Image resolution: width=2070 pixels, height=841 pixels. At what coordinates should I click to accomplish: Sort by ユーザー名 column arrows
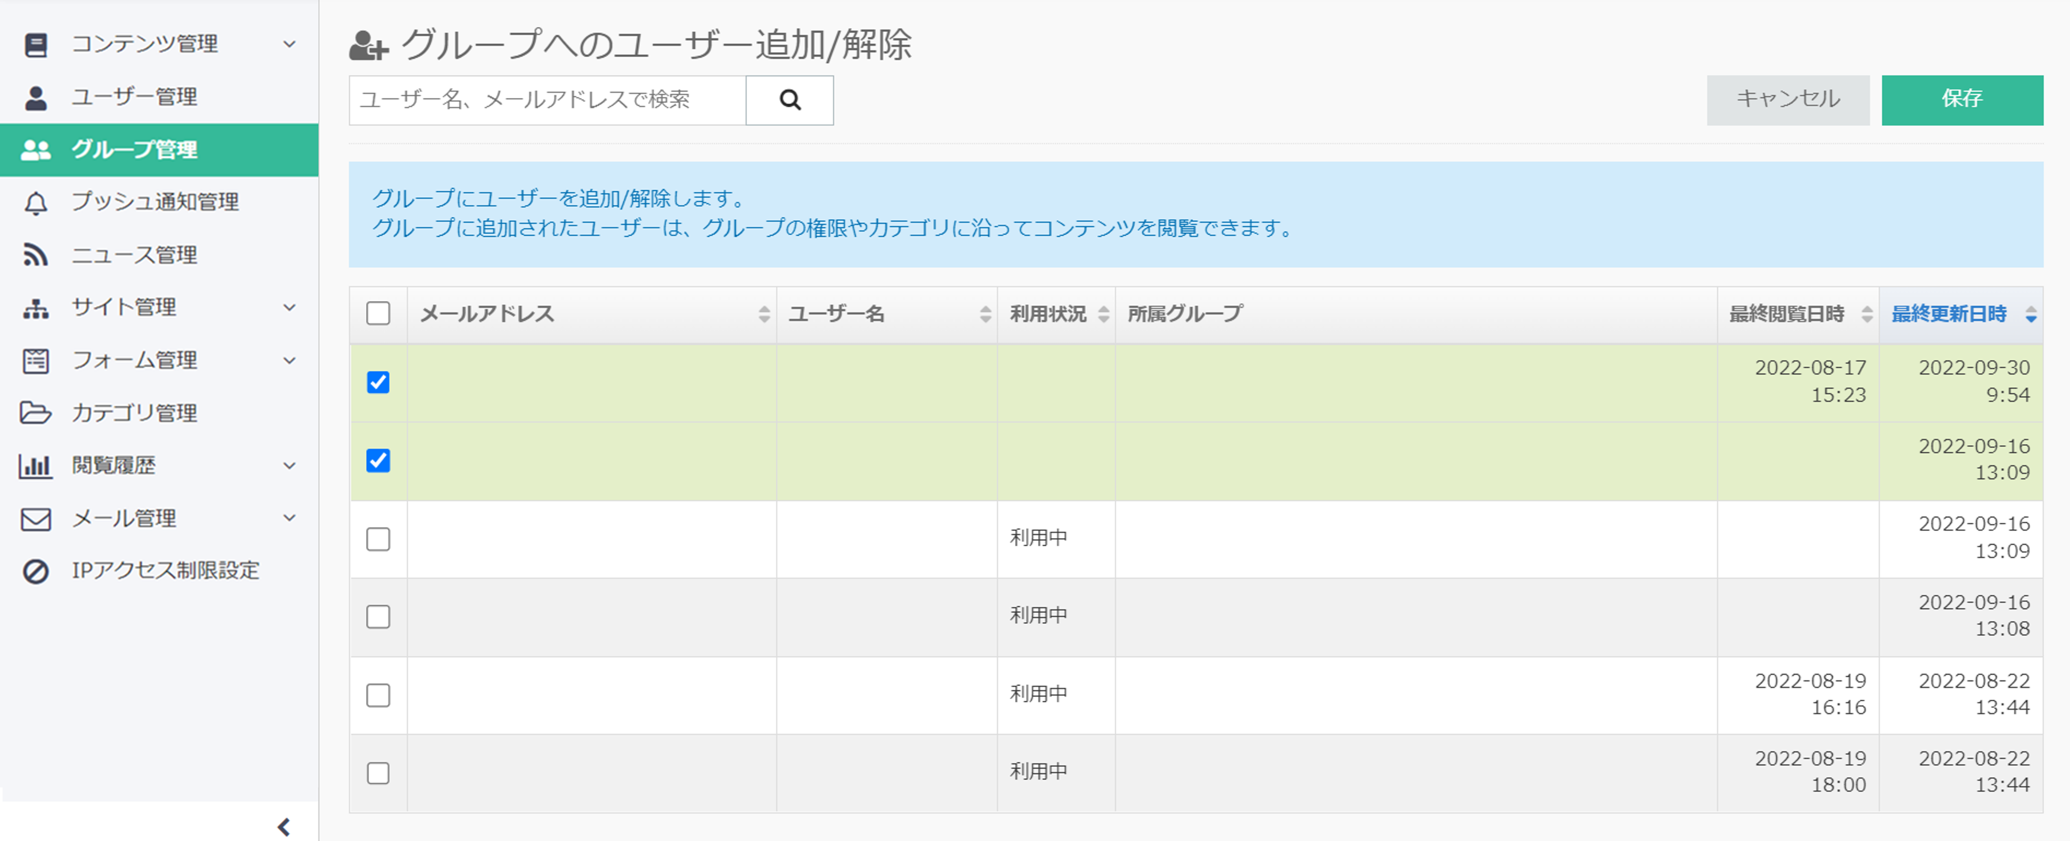click(985, 314)
